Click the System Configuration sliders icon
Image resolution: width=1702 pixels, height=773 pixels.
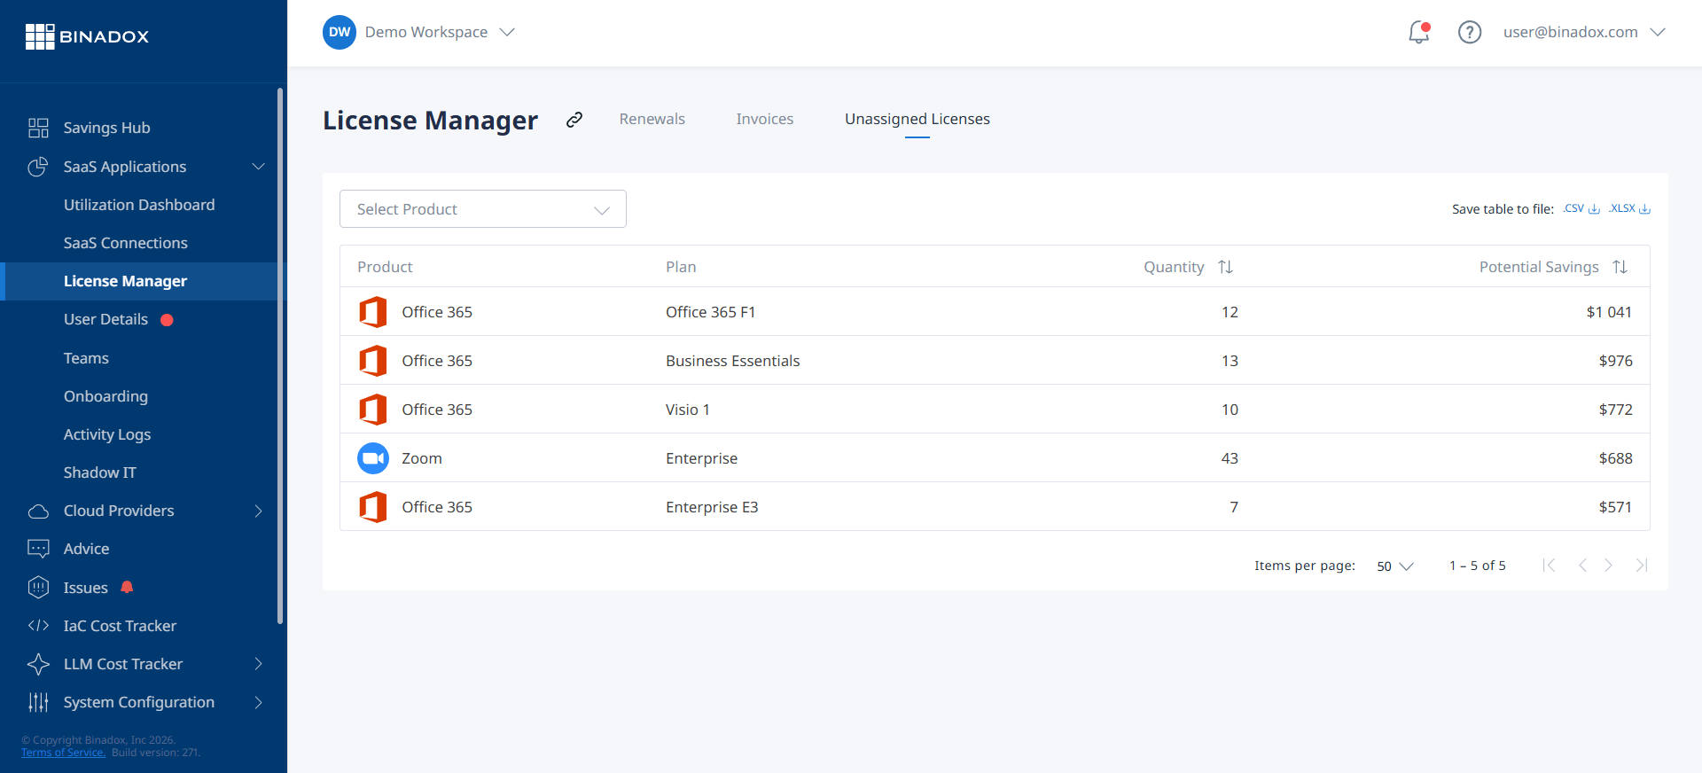click(38, 702)
